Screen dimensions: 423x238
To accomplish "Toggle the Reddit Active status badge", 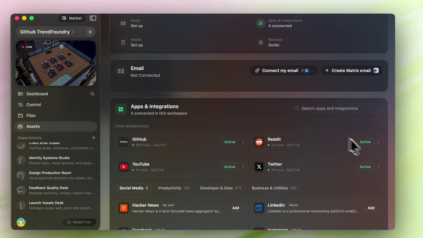I will (365, 142).
